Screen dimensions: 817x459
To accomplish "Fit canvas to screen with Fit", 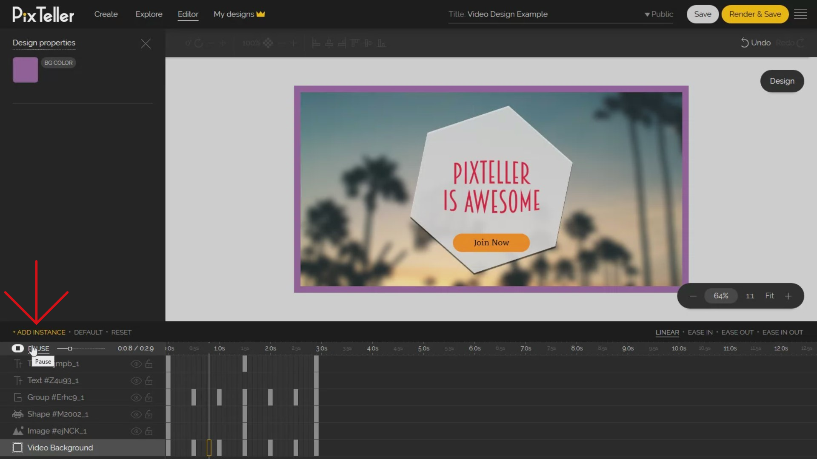I will coord(769,296).
